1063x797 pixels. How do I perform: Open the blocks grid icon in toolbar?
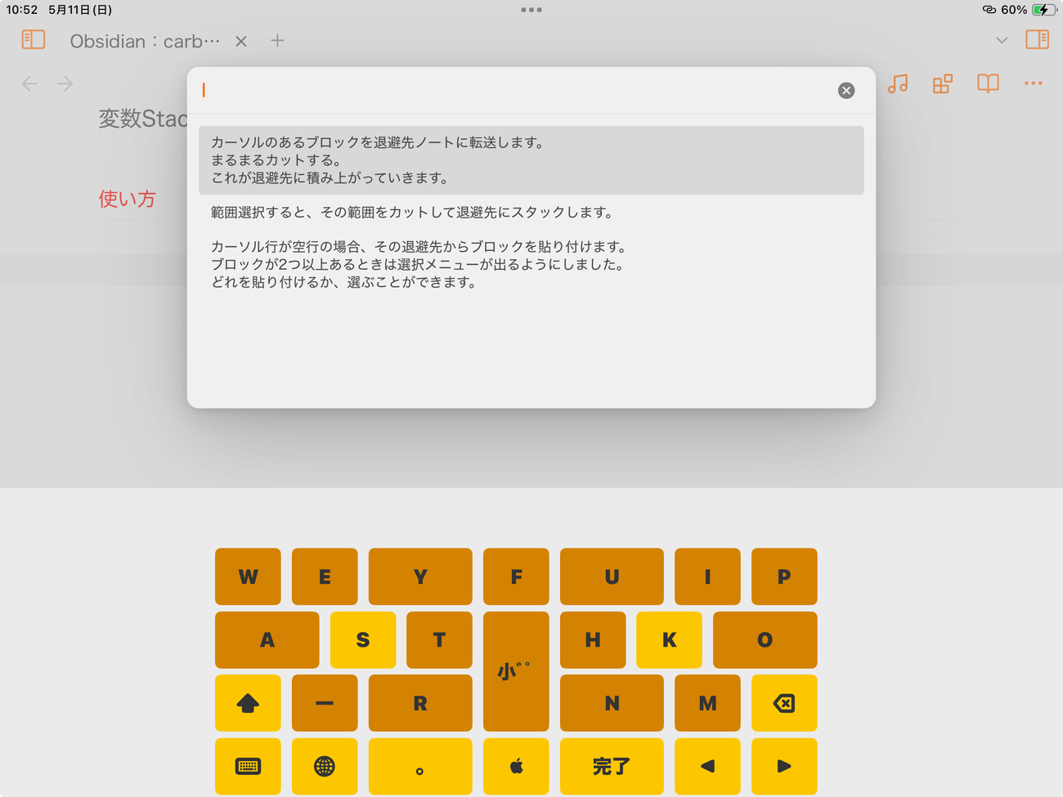point(943,83)
